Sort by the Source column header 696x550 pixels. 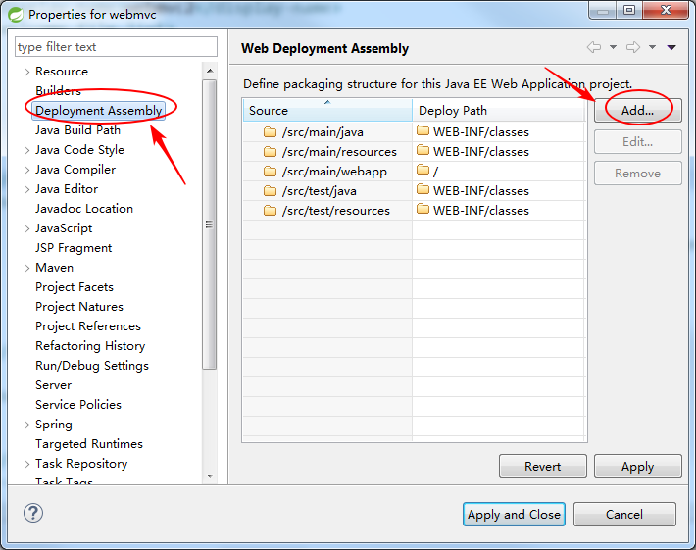tap(327, 110)
